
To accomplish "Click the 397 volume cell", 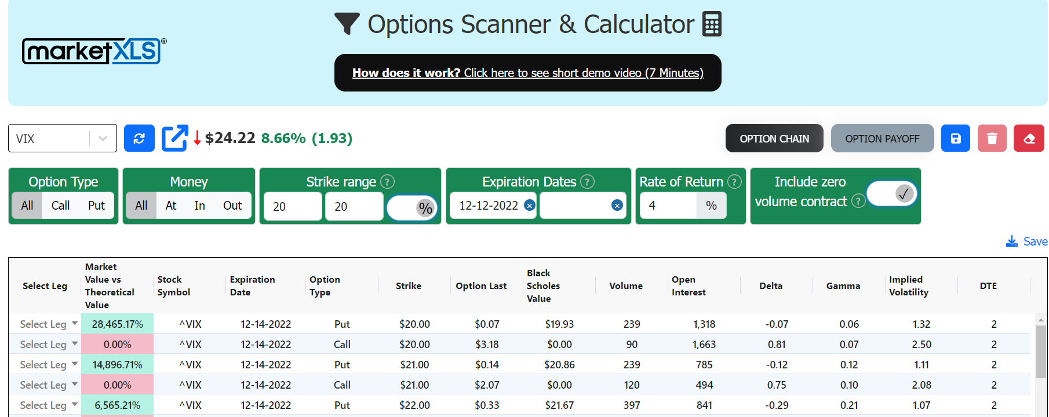I will click(x=632, y=405).
